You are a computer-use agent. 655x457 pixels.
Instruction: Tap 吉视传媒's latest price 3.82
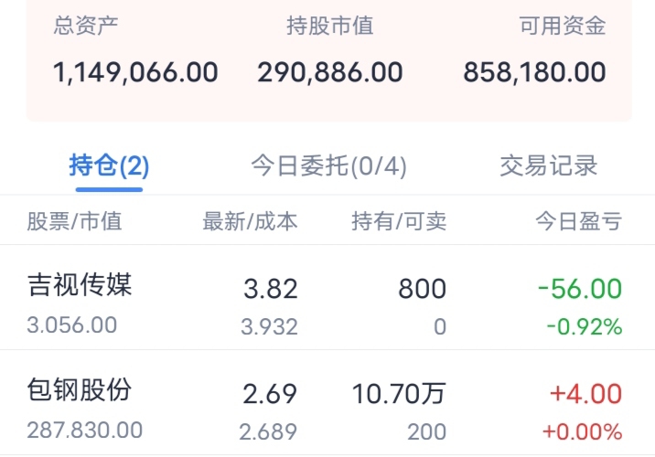tap(271, 290)
